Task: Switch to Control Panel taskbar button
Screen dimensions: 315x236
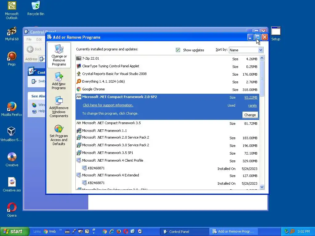Action: pyautogui.click(x=184, y=232)
